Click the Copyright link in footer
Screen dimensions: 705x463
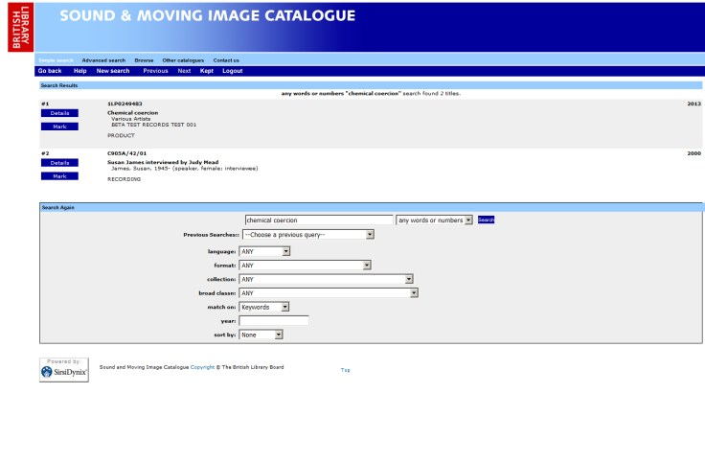coord(202,367)
